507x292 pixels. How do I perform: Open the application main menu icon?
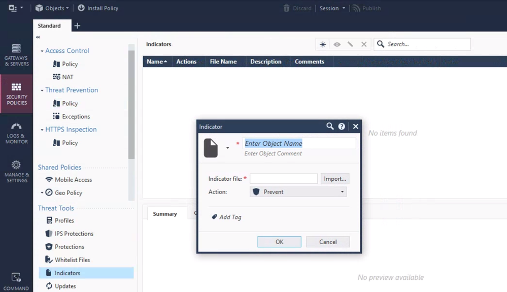tap(16, 8)
